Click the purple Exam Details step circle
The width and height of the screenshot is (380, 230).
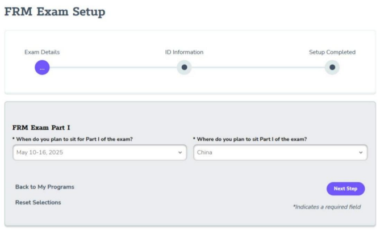pyautogui.click(x=43, y=68)
